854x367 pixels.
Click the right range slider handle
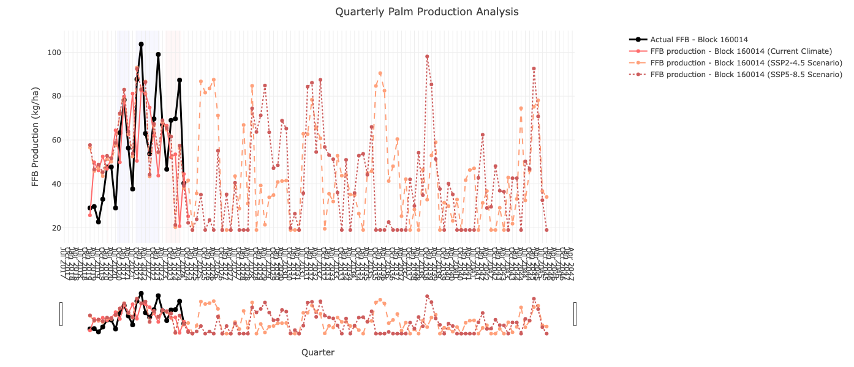575,314
